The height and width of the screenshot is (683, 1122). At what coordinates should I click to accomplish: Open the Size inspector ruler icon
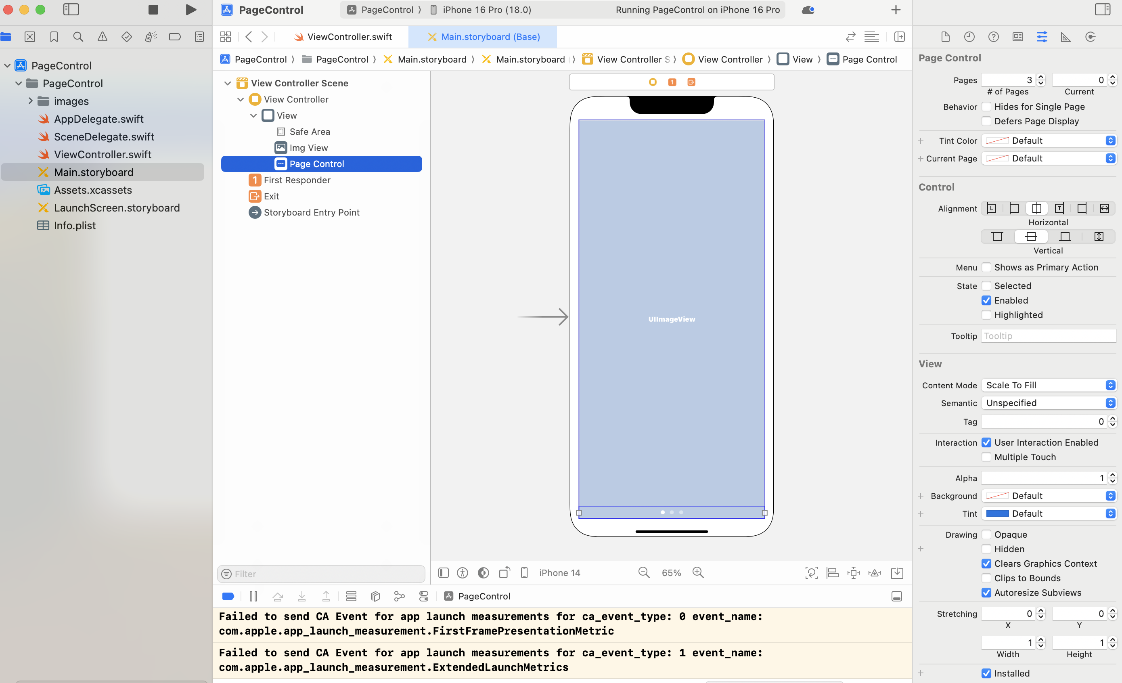coord(1065,37)
